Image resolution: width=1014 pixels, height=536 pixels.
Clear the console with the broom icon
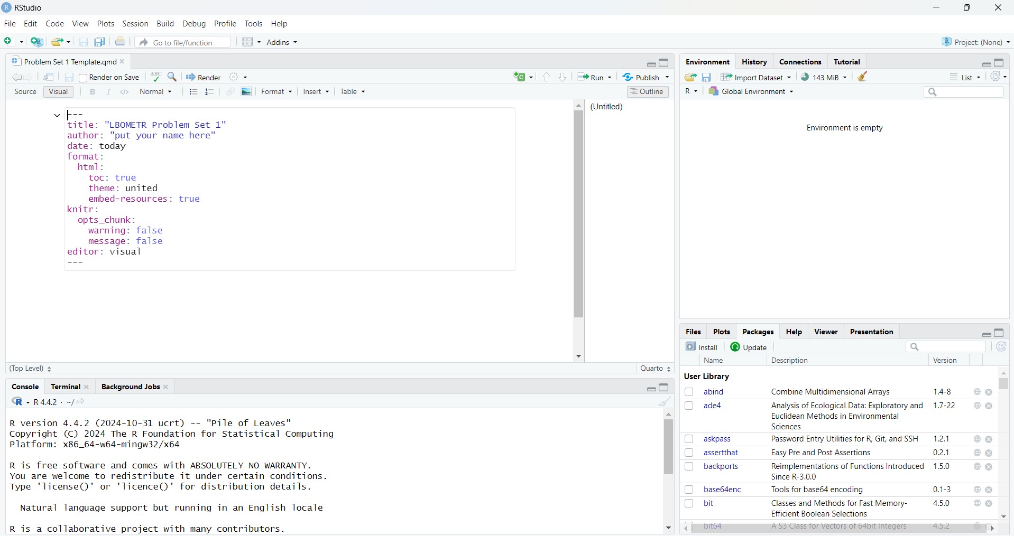click(x=665, y=402)
